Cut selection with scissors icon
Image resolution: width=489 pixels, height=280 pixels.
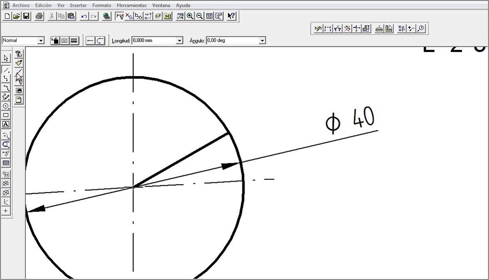click(52, 16)
